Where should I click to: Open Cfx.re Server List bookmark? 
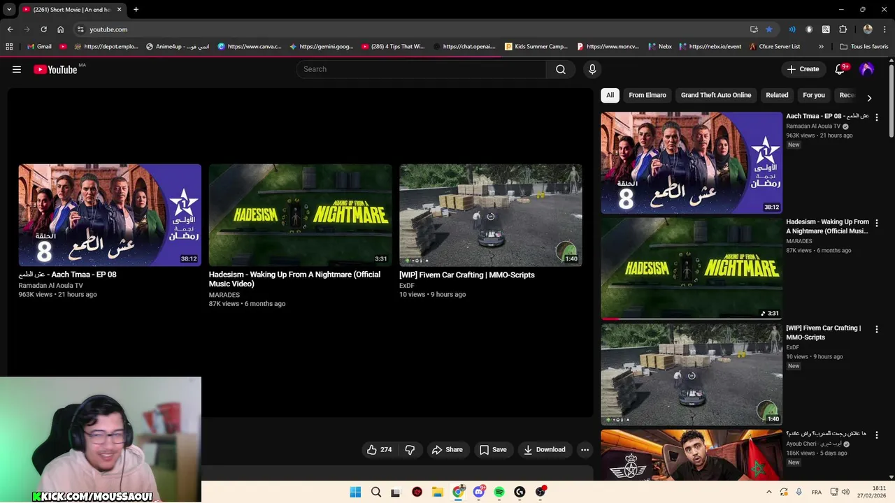pos(774,47)
